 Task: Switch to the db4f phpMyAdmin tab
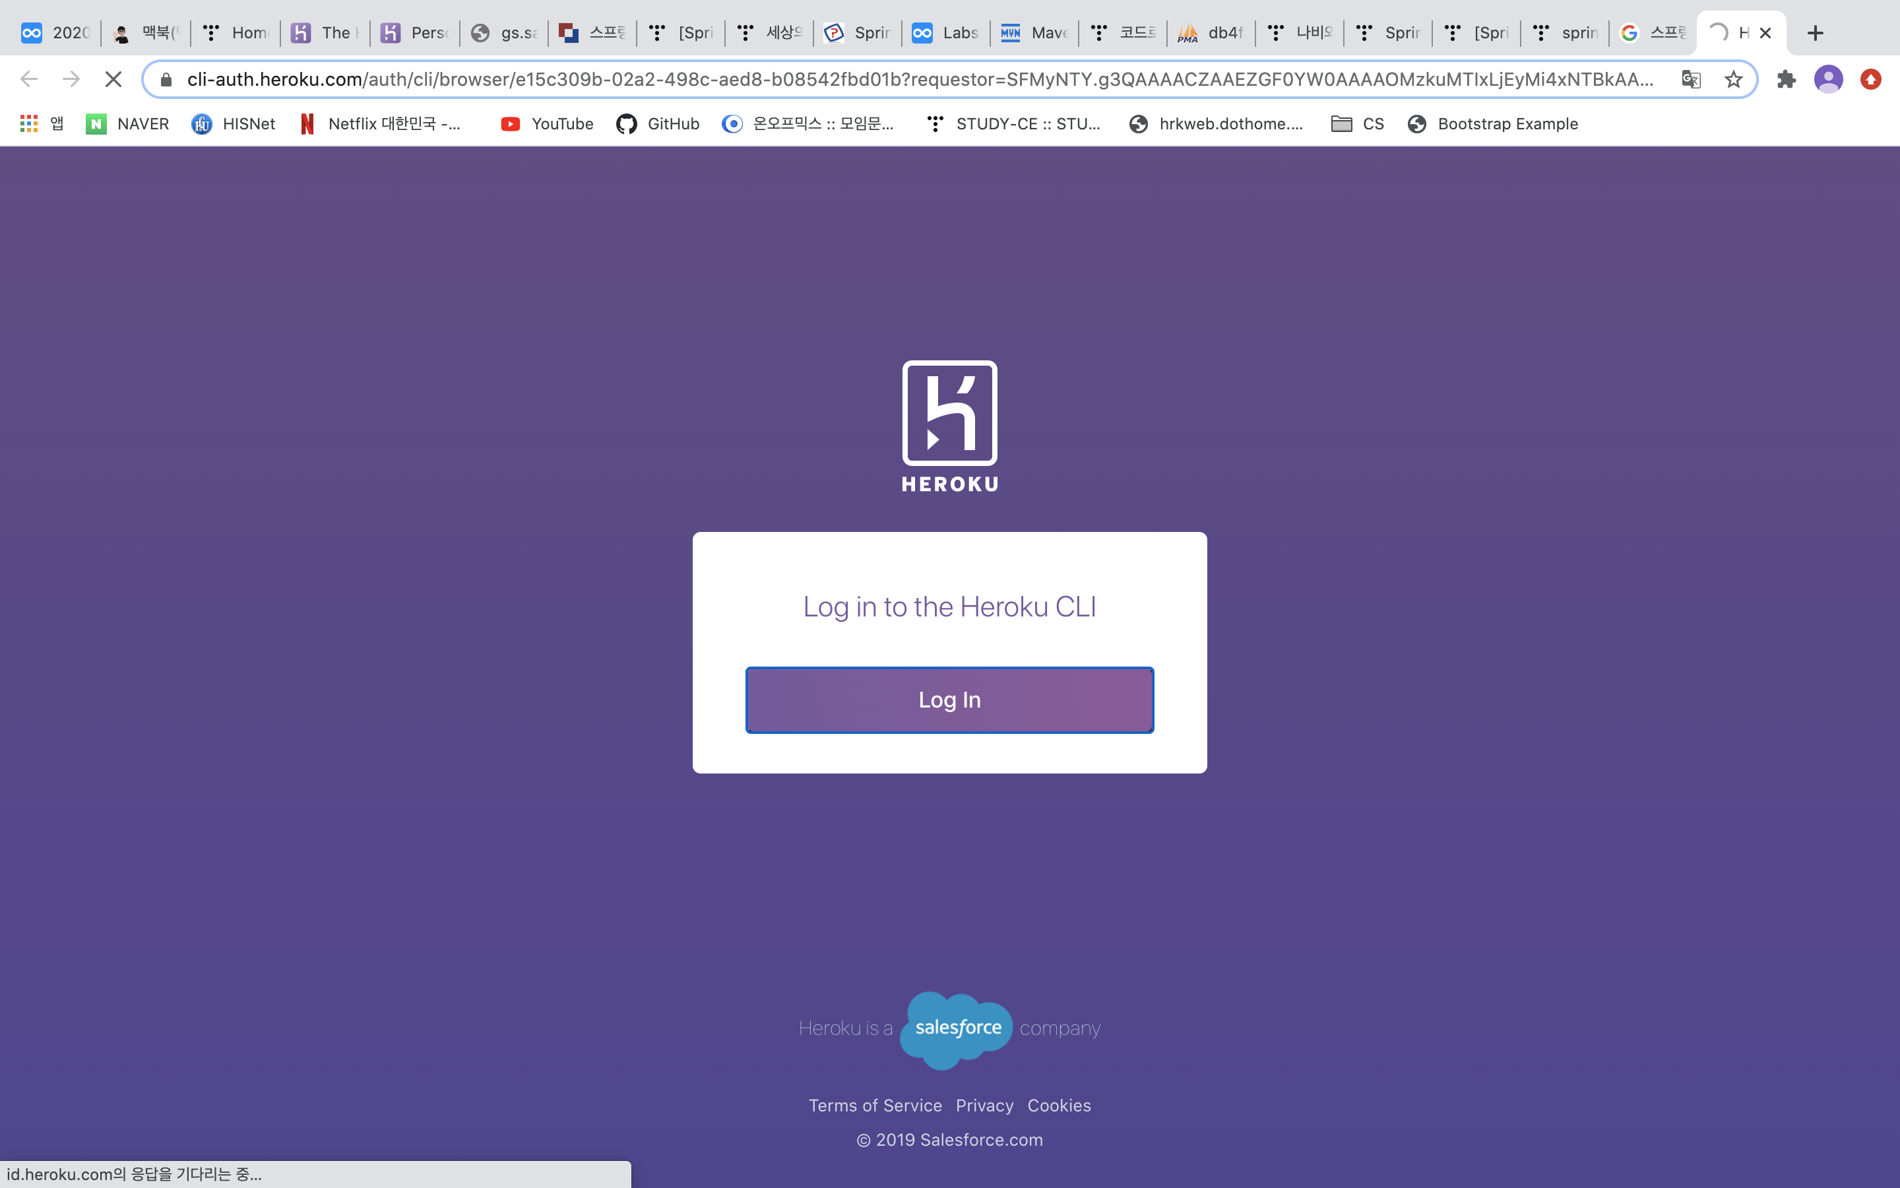coord(1211,33)
